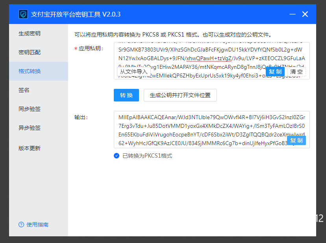Copy the 应用私钥 content with 复制
Viewport: 326px width, 243px height.
tap(275, 72)
